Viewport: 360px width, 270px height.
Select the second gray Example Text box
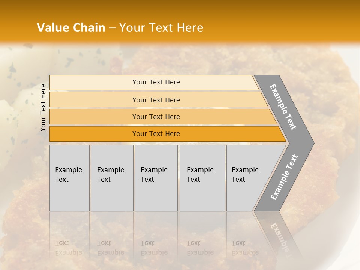[112, 178]
